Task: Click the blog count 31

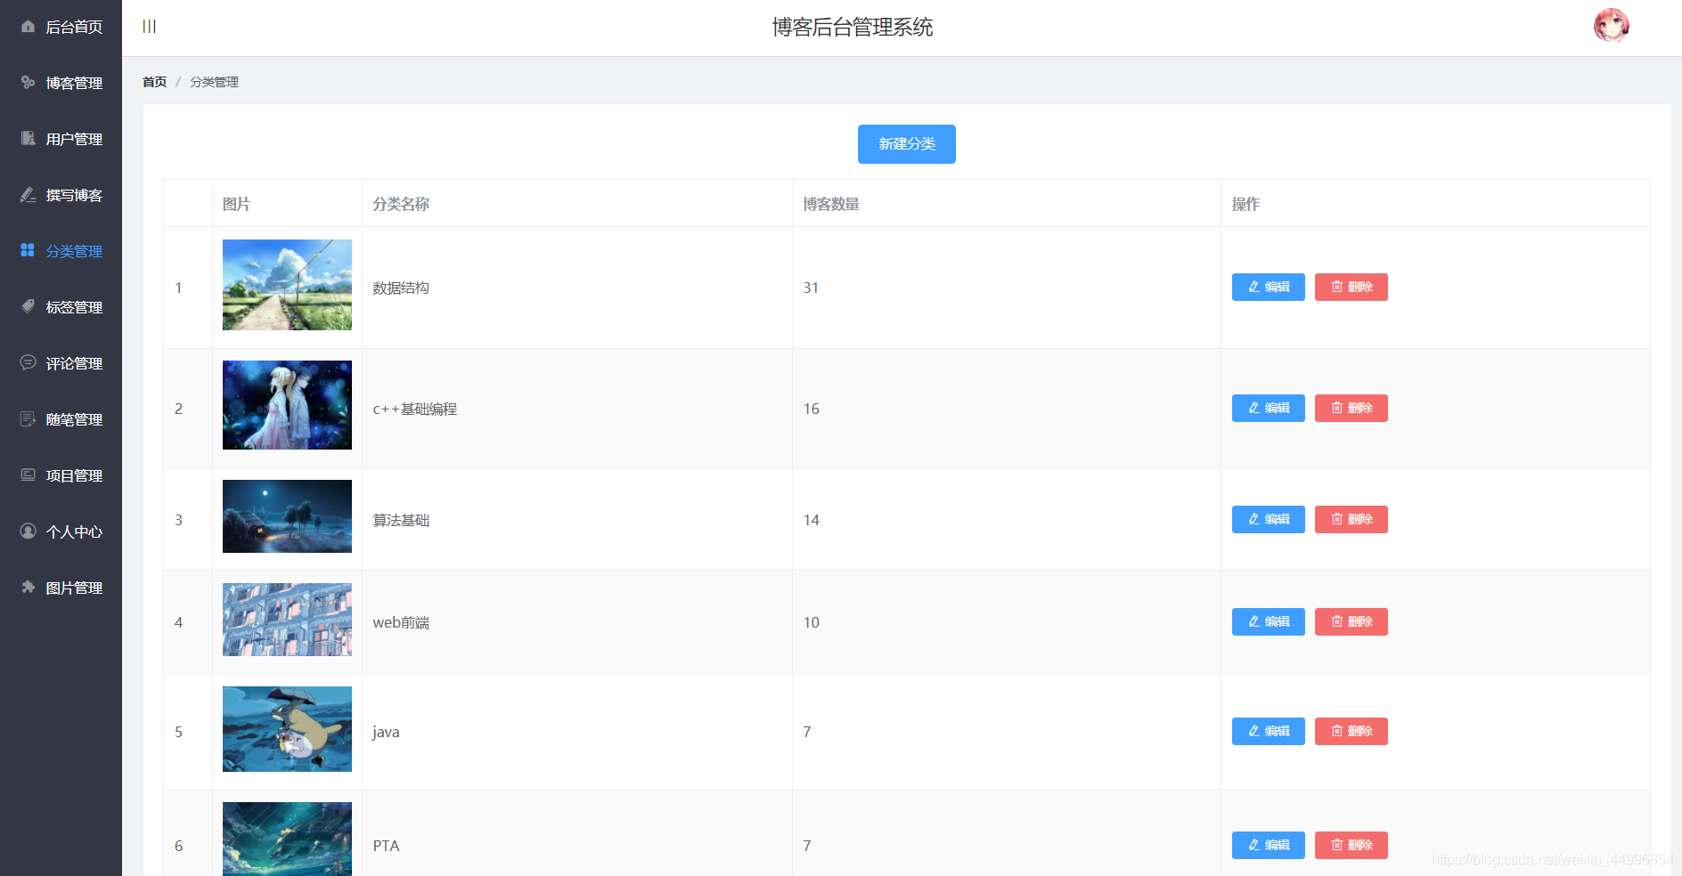Action: pyautogui.click(x=811, y=288)
